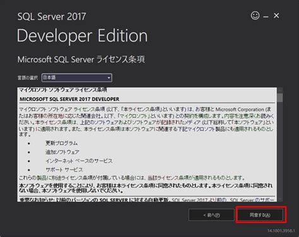Open the language selection dropdown
This screenshot has height=237, width=299.
[77, 78]
